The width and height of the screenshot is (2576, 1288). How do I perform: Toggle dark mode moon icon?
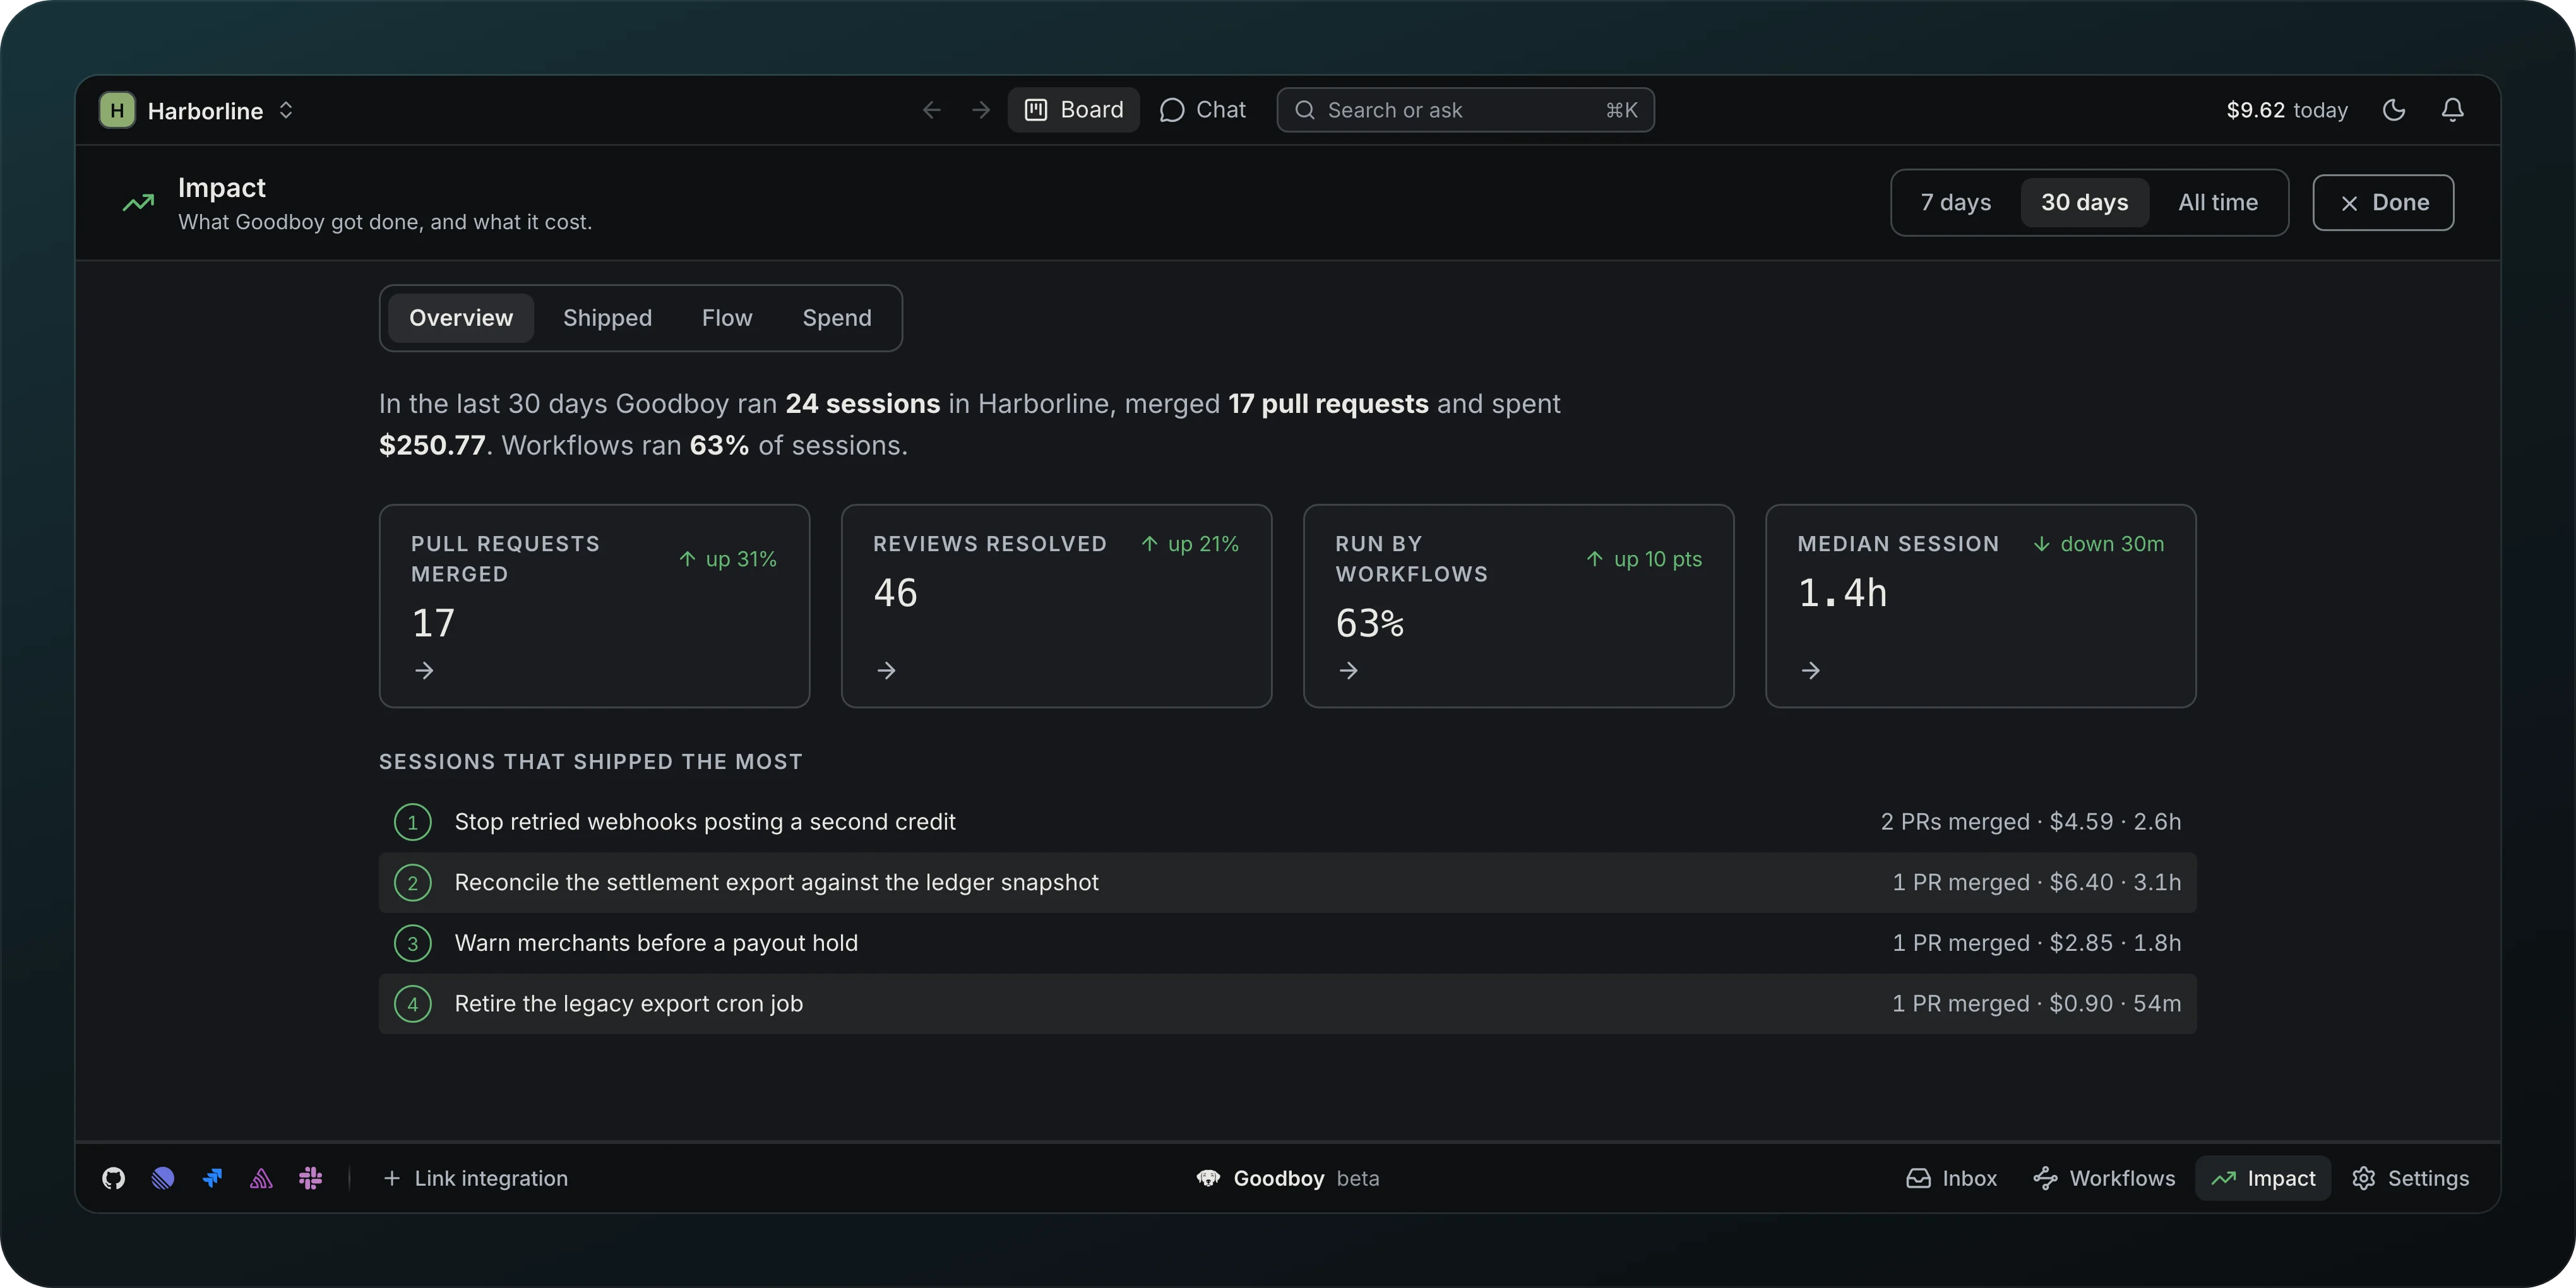pos(2394,110)
